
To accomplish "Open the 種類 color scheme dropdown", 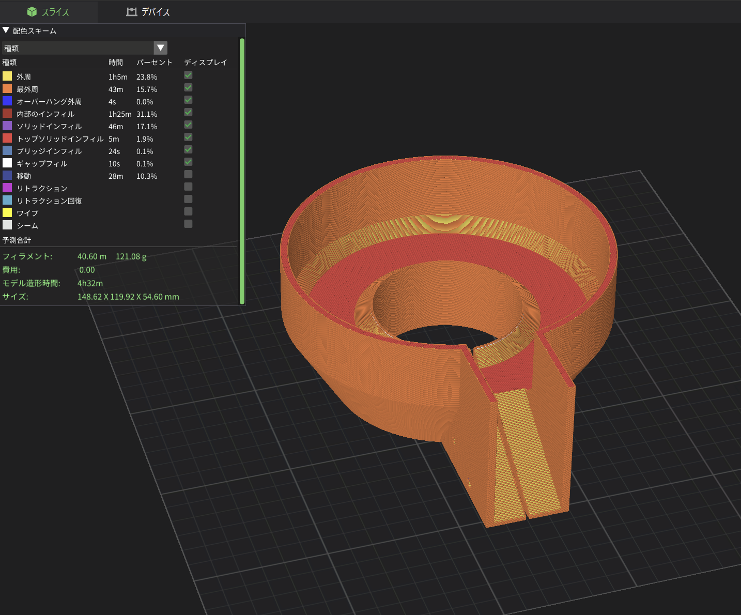I will pyautogui.click(x=79, y=48).
